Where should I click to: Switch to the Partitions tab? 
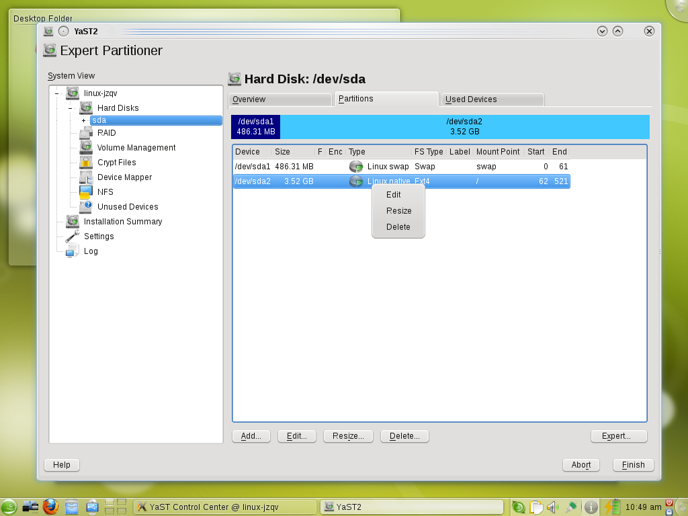coord(386,99)
